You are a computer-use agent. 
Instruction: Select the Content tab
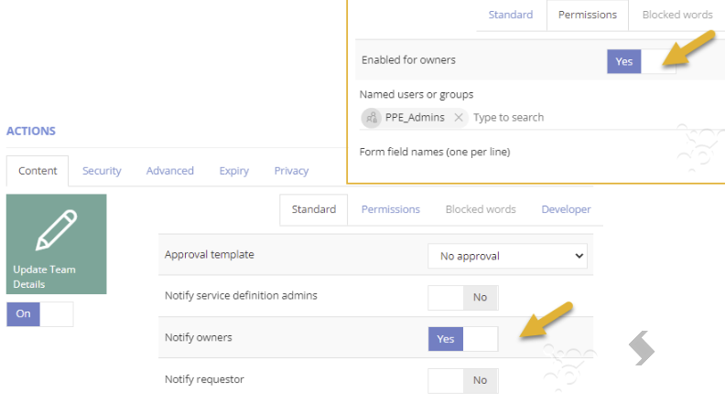(x=38, y=171)
